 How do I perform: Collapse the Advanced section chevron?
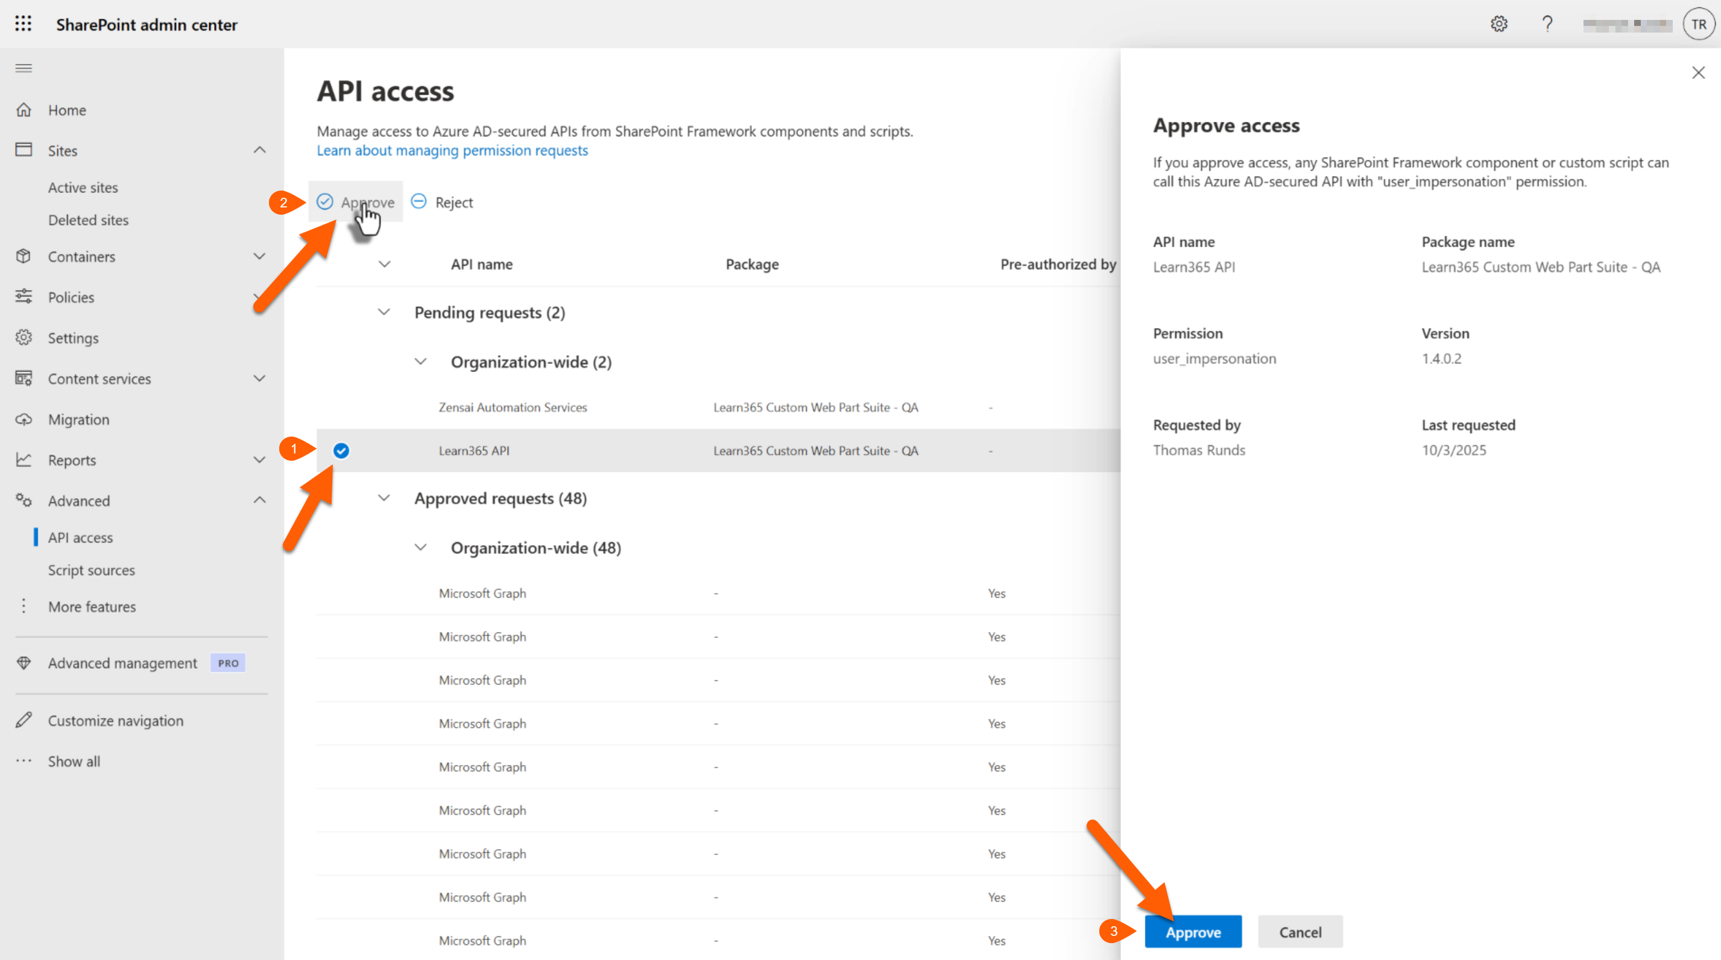click(259, 501)
